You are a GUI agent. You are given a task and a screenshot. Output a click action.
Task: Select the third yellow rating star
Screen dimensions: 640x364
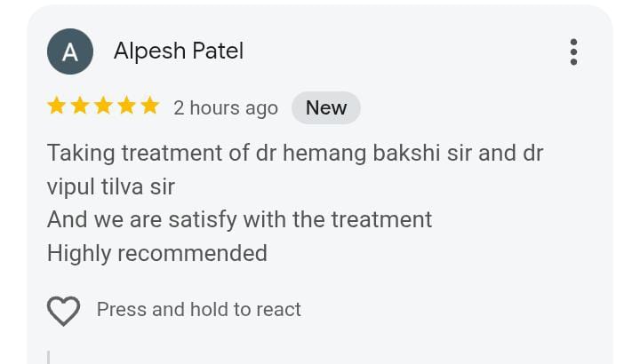tap(103, 107)
